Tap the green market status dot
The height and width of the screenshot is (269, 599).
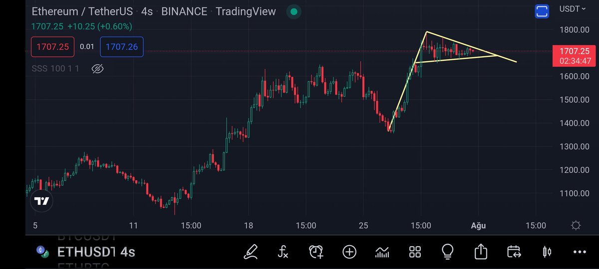(294, 11)
